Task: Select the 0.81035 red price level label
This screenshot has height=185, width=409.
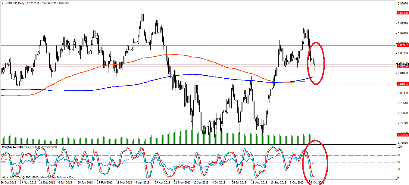Action: tap(403, 84)
